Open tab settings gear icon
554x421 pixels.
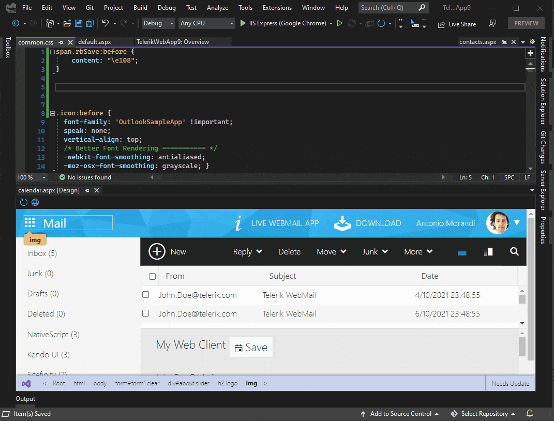(532, 42)
